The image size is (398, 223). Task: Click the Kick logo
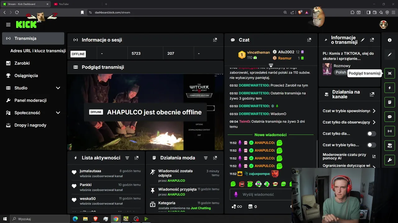pyautogui.click(x=26, y=25)
